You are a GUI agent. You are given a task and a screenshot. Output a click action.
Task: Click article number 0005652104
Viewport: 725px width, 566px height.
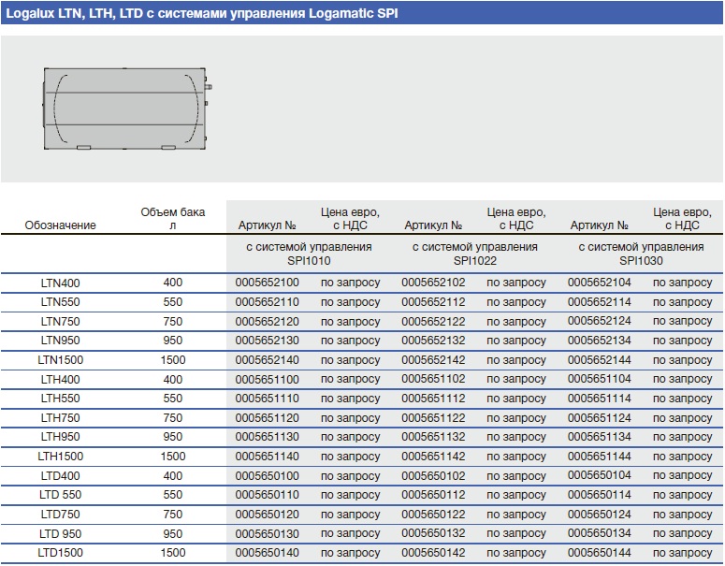[600, 283]
